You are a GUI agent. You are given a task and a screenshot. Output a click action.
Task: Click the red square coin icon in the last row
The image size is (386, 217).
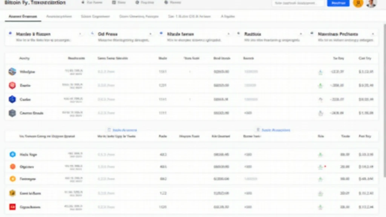[x=12, y=207]
